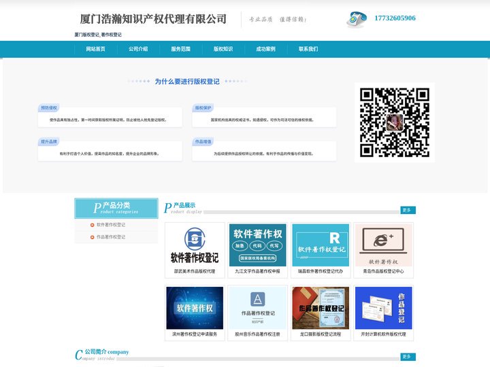
Task: Open 瑞昌软件著作权登记代办 product image
Action: pyautogui.click(x=321, y=245)
